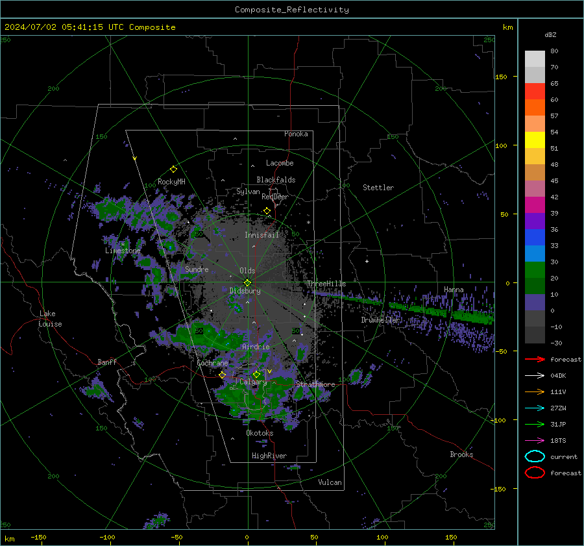The image size is (584, 546).
Task: Click the RockyMH label
Action: [171, 182]
